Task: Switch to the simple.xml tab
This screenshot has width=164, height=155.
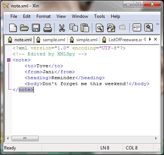Action: click(x=84, y=40)
